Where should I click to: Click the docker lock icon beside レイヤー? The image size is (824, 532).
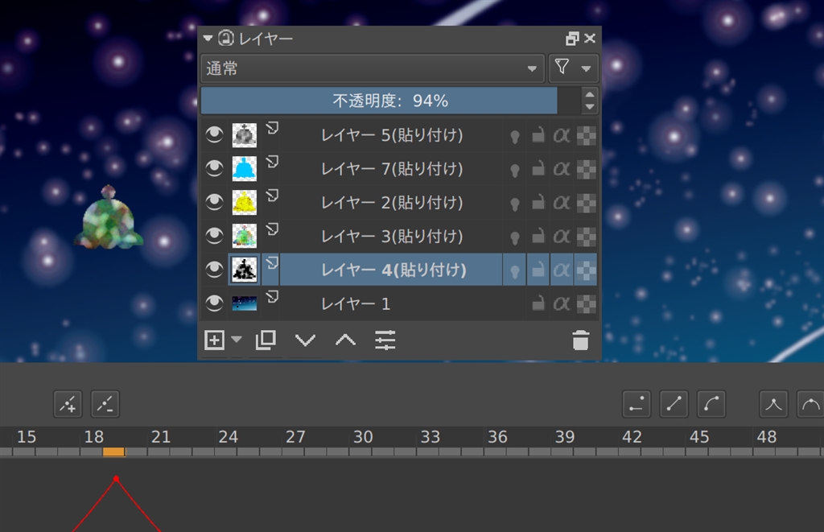[226, 39]
